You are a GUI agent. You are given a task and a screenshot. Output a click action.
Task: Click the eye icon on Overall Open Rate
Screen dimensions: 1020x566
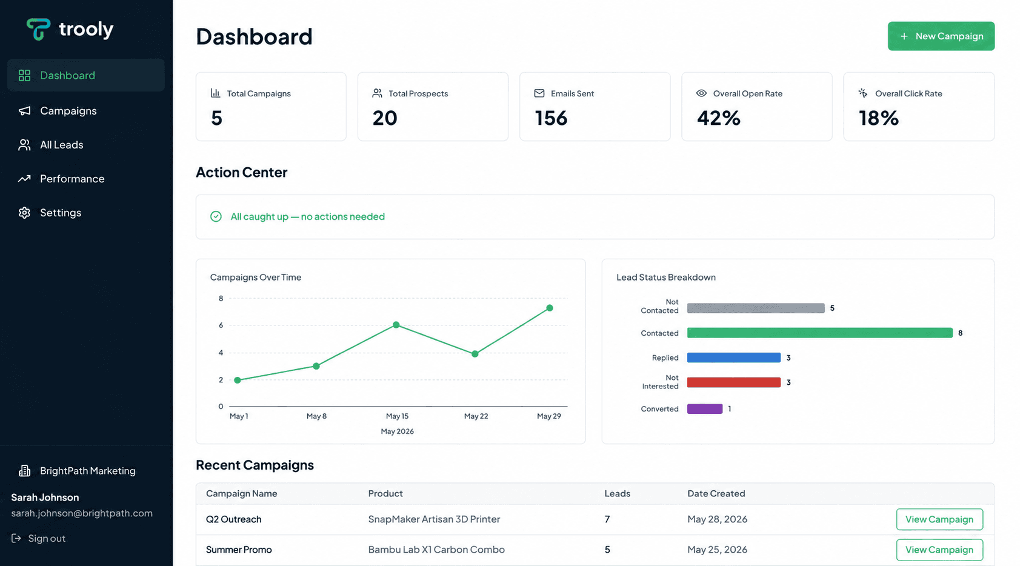(701, 93)
